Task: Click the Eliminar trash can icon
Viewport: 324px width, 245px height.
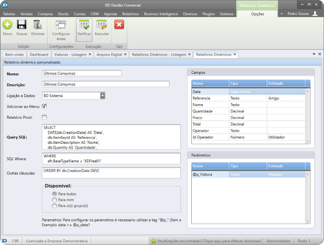Action: [x=38, y=25]
